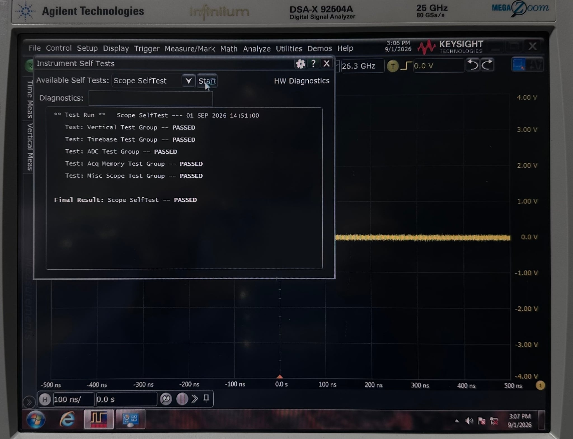Screen dimensions: 573x439
Task: Open Internet Explorer from taskbar
Action: click(x=67, y=419)
